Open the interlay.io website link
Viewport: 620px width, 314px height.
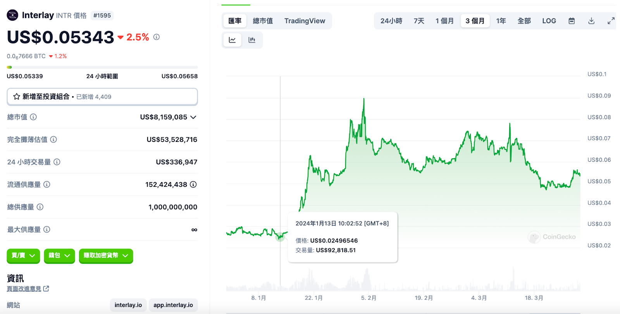[128, 305]
